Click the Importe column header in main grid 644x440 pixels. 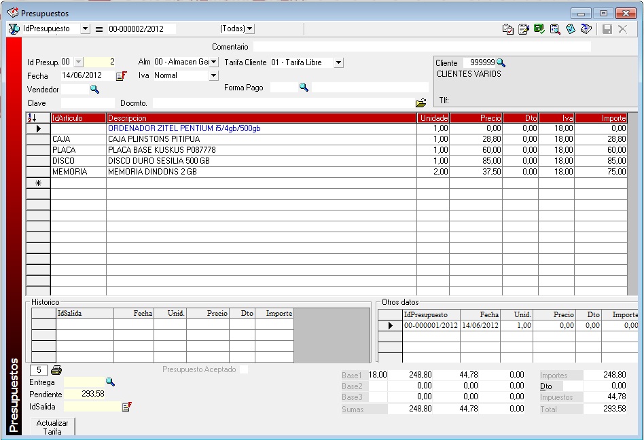(601, 118)
